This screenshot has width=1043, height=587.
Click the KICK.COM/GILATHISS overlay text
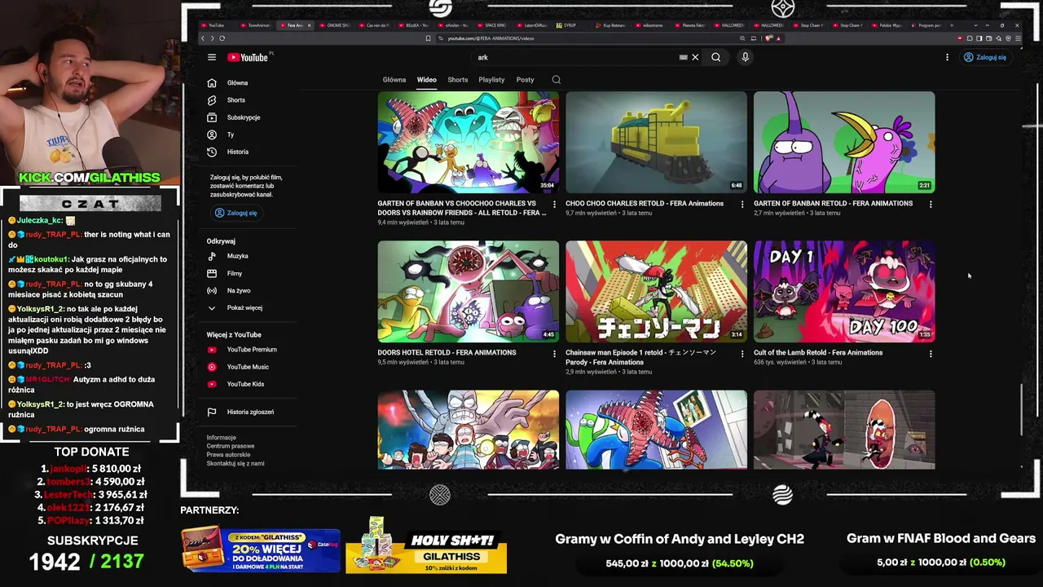[x=90, y=178]
